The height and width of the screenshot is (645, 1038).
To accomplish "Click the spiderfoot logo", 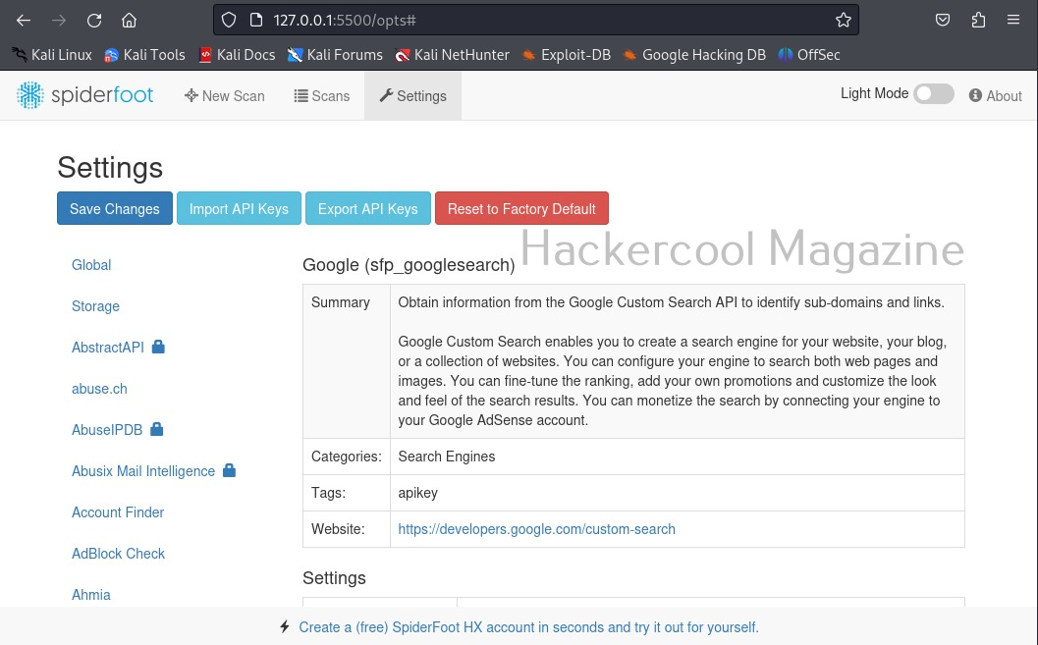I will coord(84,95).
